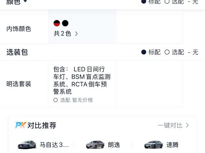Open the 颜色 dropdown arrow
Screen dimensions: 205x153
coord(25,1)
